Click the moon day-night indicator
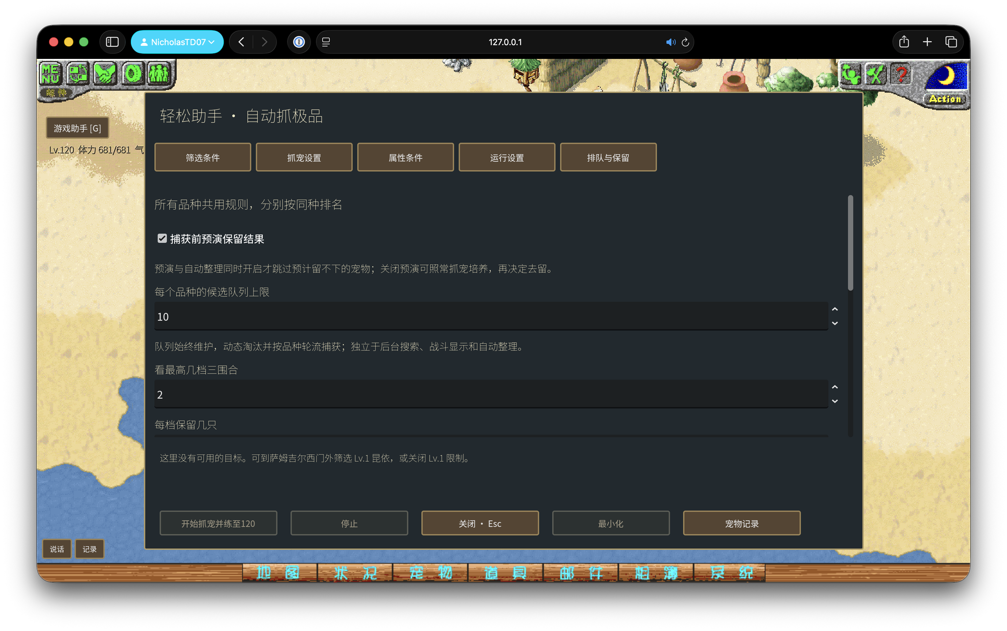 946,77
